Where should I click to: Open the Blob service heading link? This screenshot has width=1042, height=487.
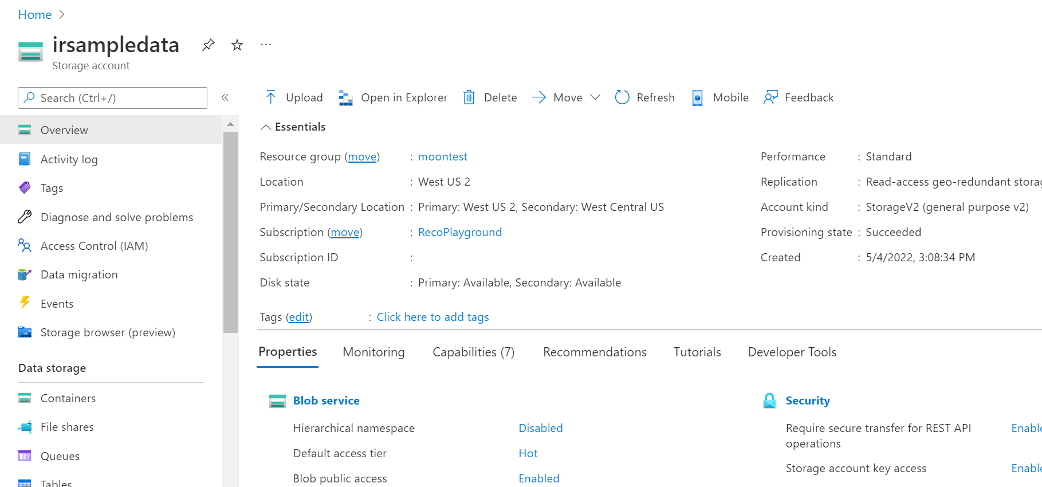[327, 400]
